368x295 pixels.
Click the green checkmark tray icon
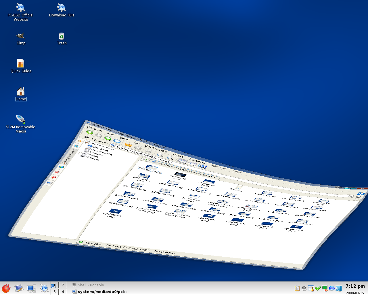(x=318, y=288)
